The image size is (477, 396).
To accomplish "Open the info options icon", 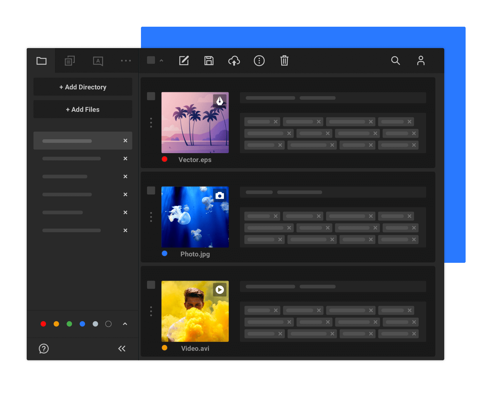I will pos(259,61).
